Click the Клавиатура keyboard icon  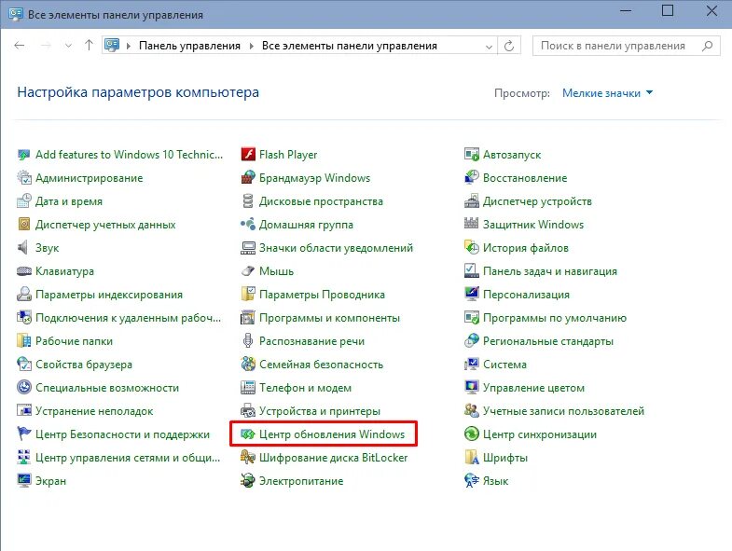[x=24, y=270]
